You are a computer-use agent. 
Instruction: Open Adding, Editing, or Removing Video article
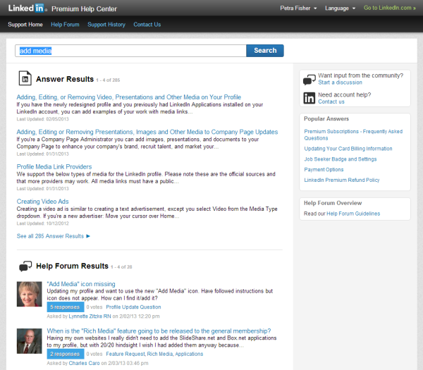coord(129,97)
